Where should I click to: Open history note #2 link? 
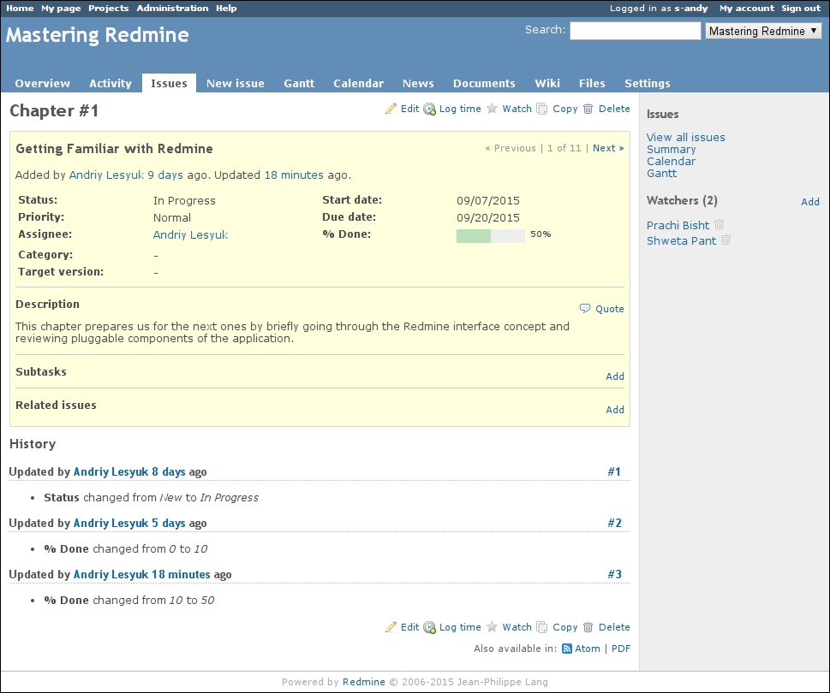click(x=614, y=523)
